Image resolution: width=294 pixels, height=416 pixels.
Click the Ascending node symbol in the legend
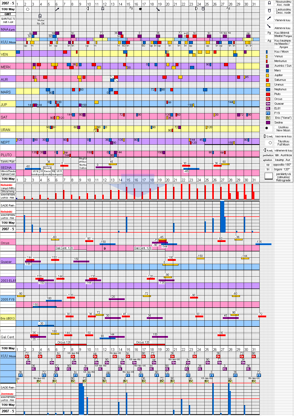tap(269, 3)
